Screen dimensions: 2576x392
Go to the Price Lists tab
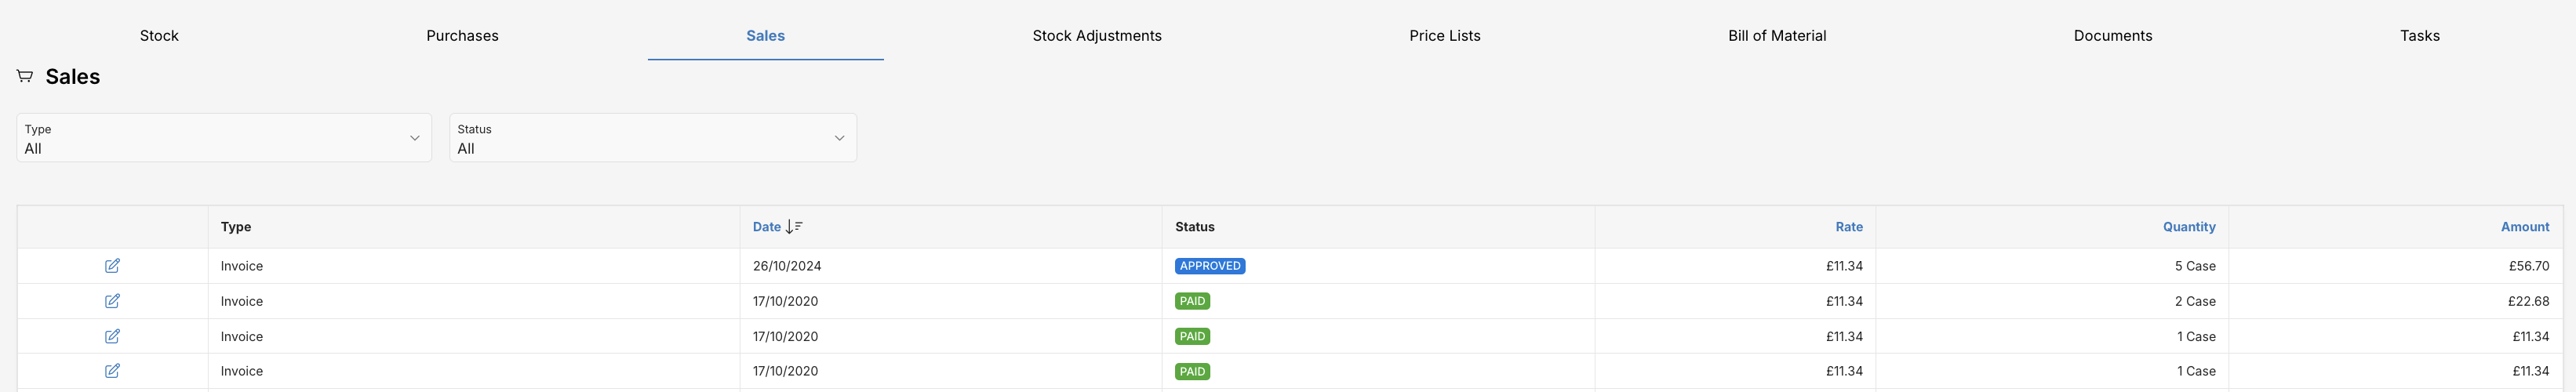point(1445,36)
